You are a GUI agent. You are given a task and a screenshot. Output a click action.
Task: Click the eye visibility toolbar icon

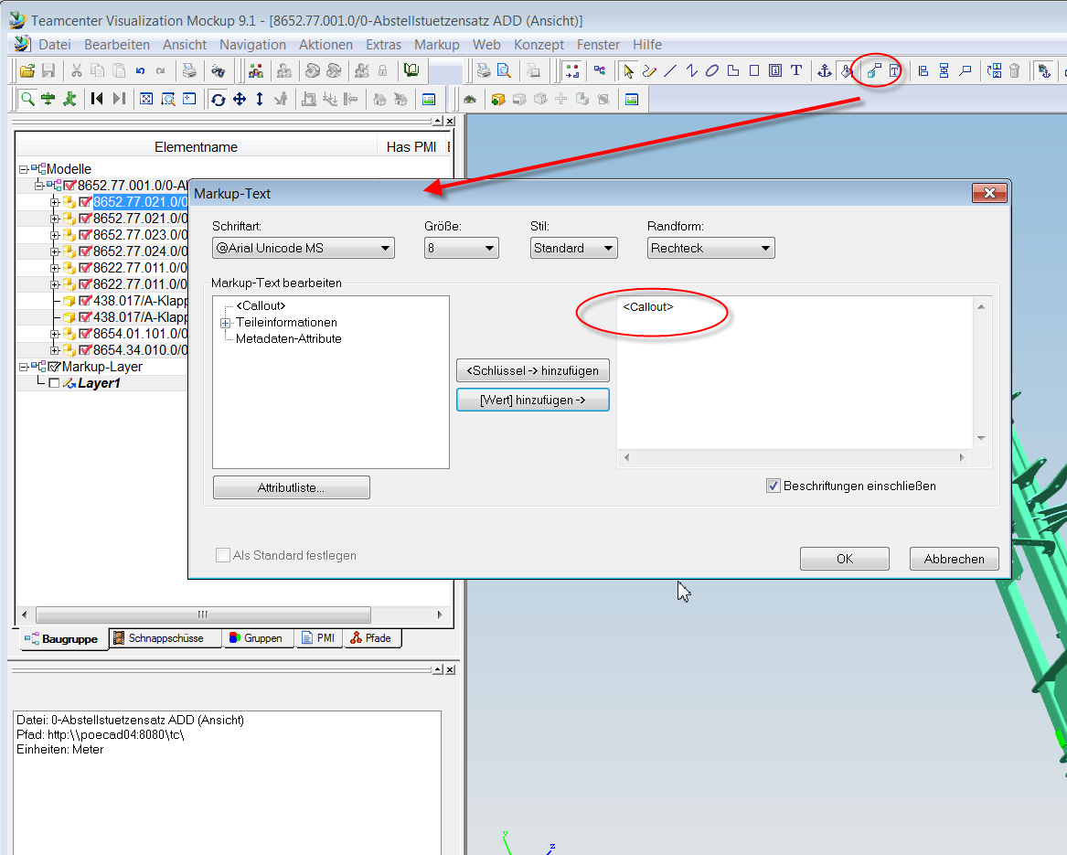[470, 100]
